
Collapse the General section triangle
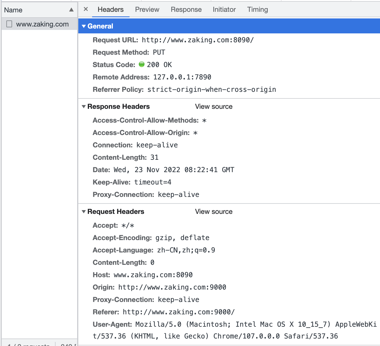(x=84, y=26)
